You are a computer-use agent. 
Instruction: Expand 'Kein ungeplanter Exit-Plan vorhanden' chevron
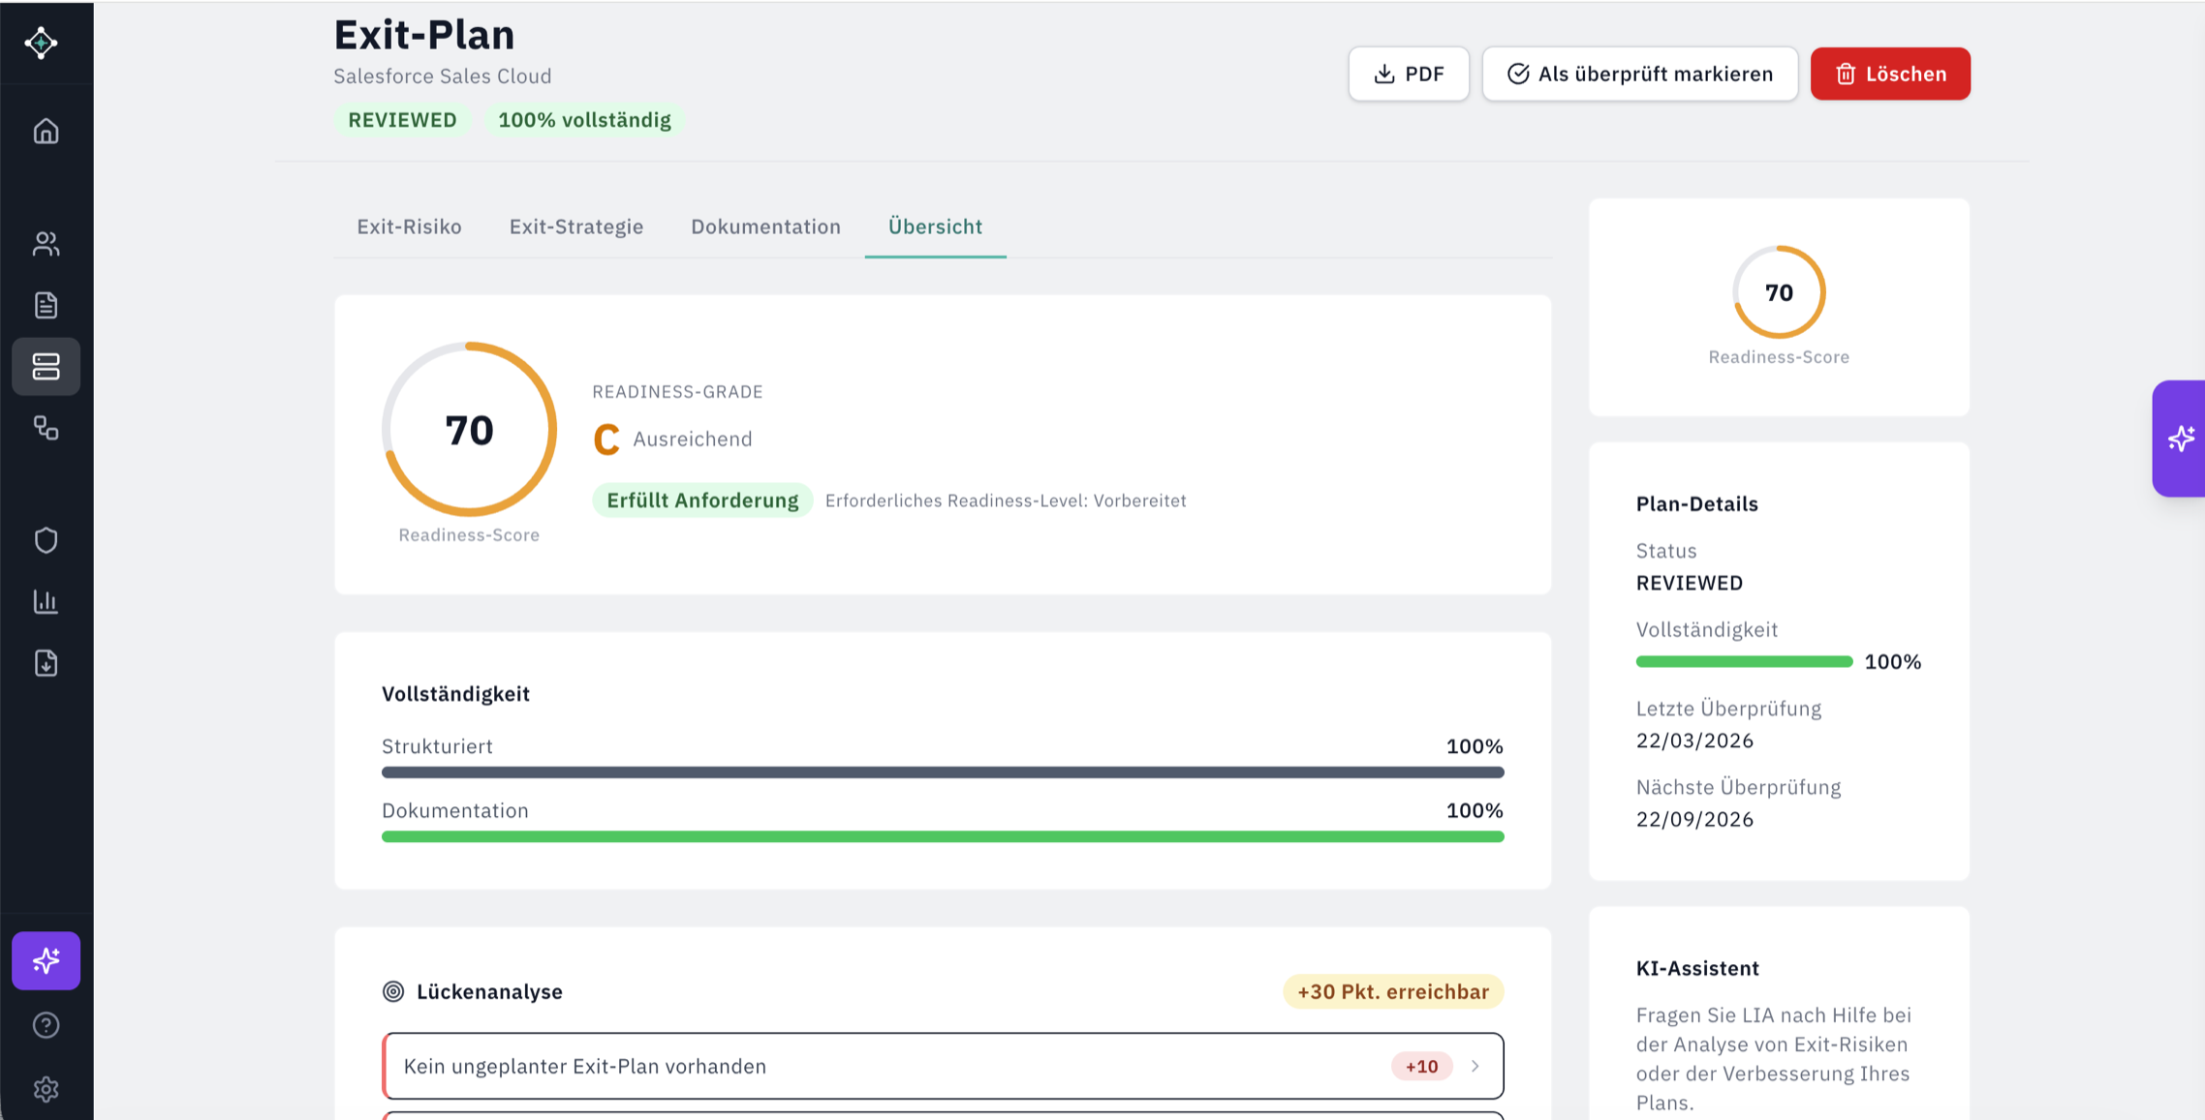point(1475,1066)
